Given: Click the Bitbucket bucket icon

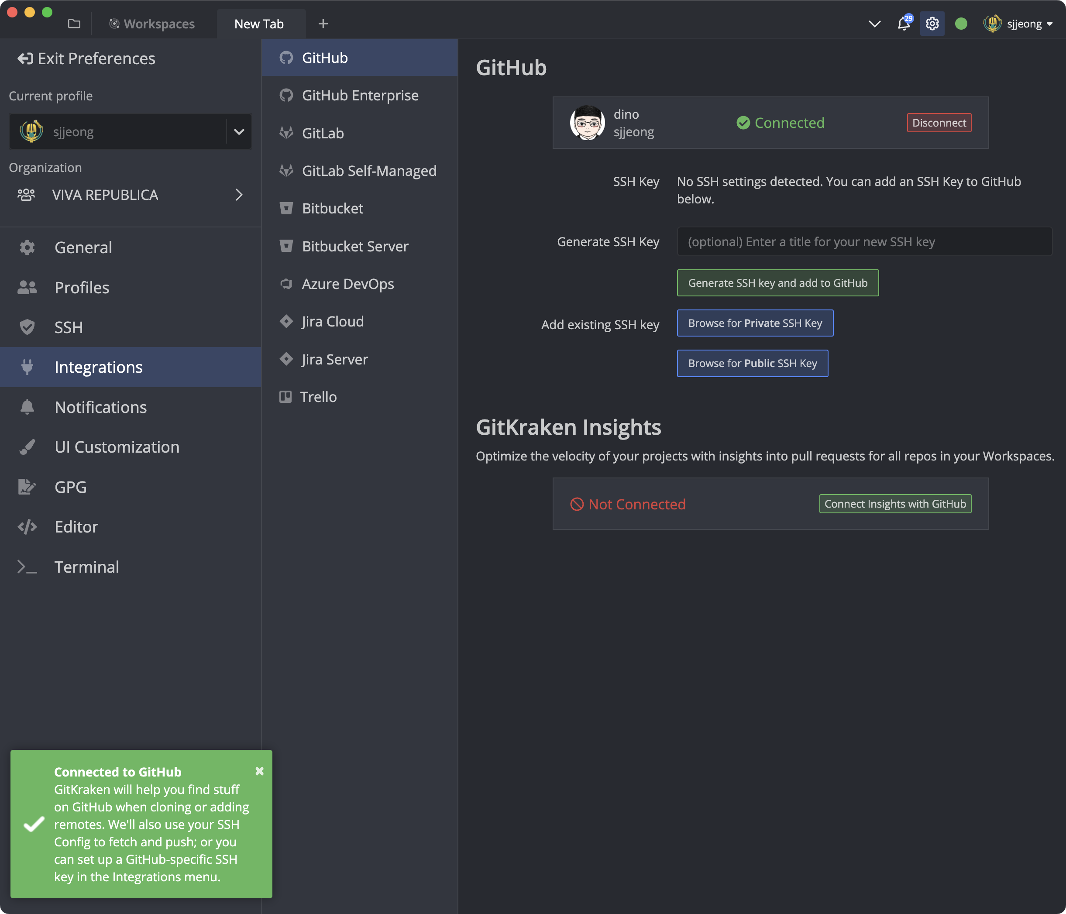Looking at the screenshot, I should click(x=286, y=208).
